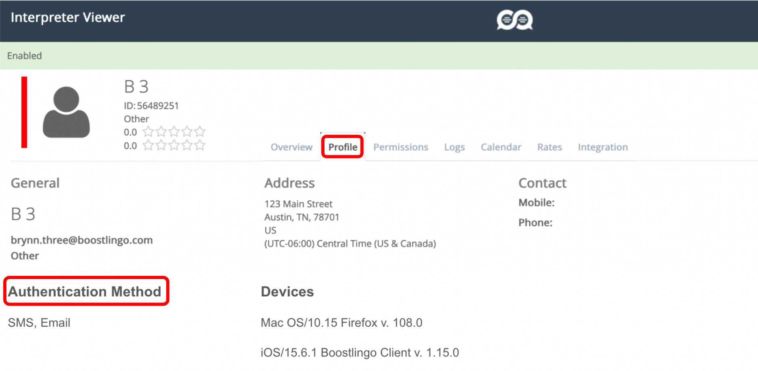Switch to the Integration tab
This screenshot has width=758, height=371.
(x=603, y=147)
